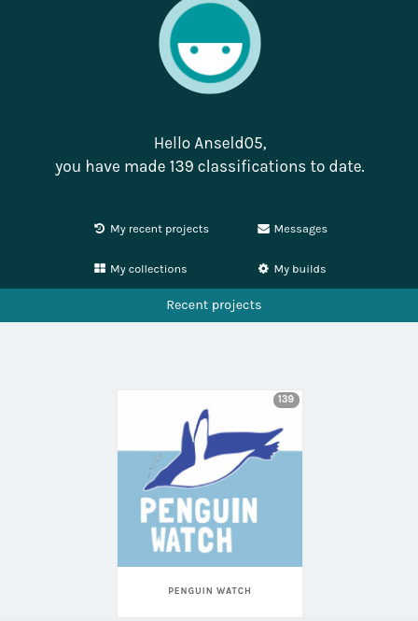Click the Hello Anseld05 greeting text
This screenshot has width=418, height=621.
pyautogui.click(x=210, y=143)
